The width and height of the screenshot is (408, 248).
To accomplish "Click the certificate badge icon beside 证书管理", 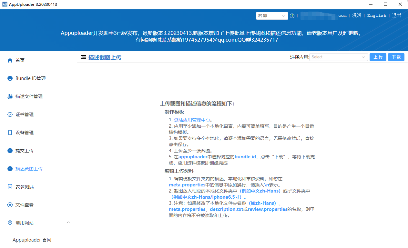I will 10,114.
